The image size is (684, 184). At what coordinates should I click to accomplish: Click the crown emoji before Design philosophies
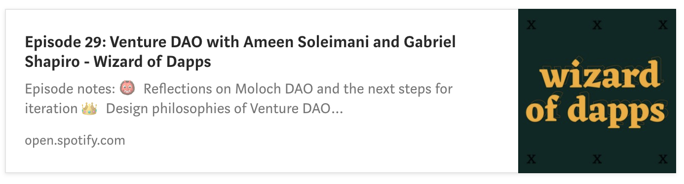(x=89, y=108)
